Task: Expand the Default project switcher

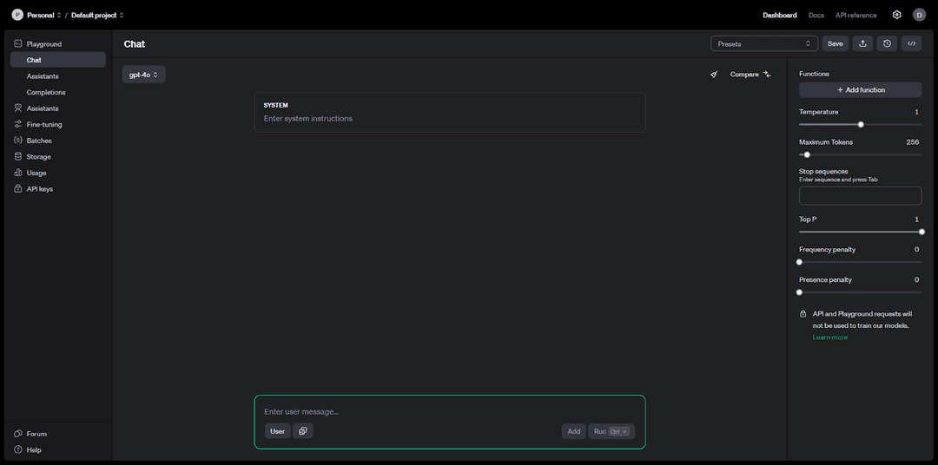Action: pyautogui.click(x=97, y=15)
